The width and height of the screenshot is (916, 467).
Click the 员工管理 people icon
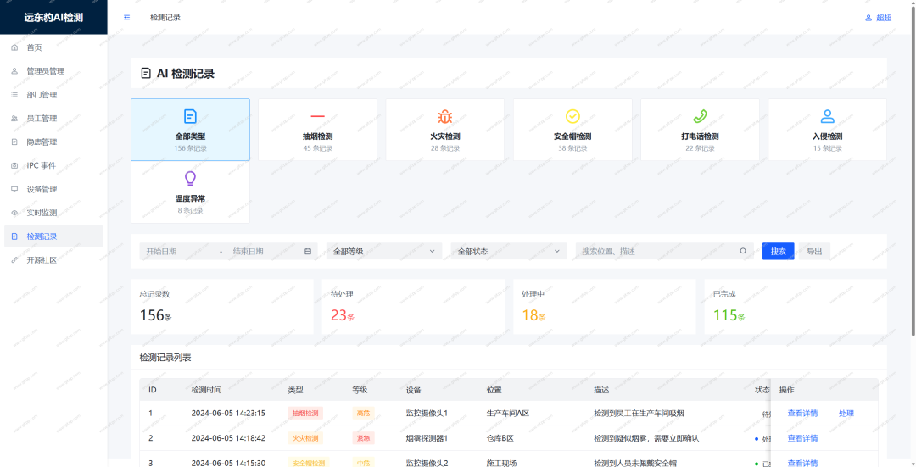click(14, 119)
